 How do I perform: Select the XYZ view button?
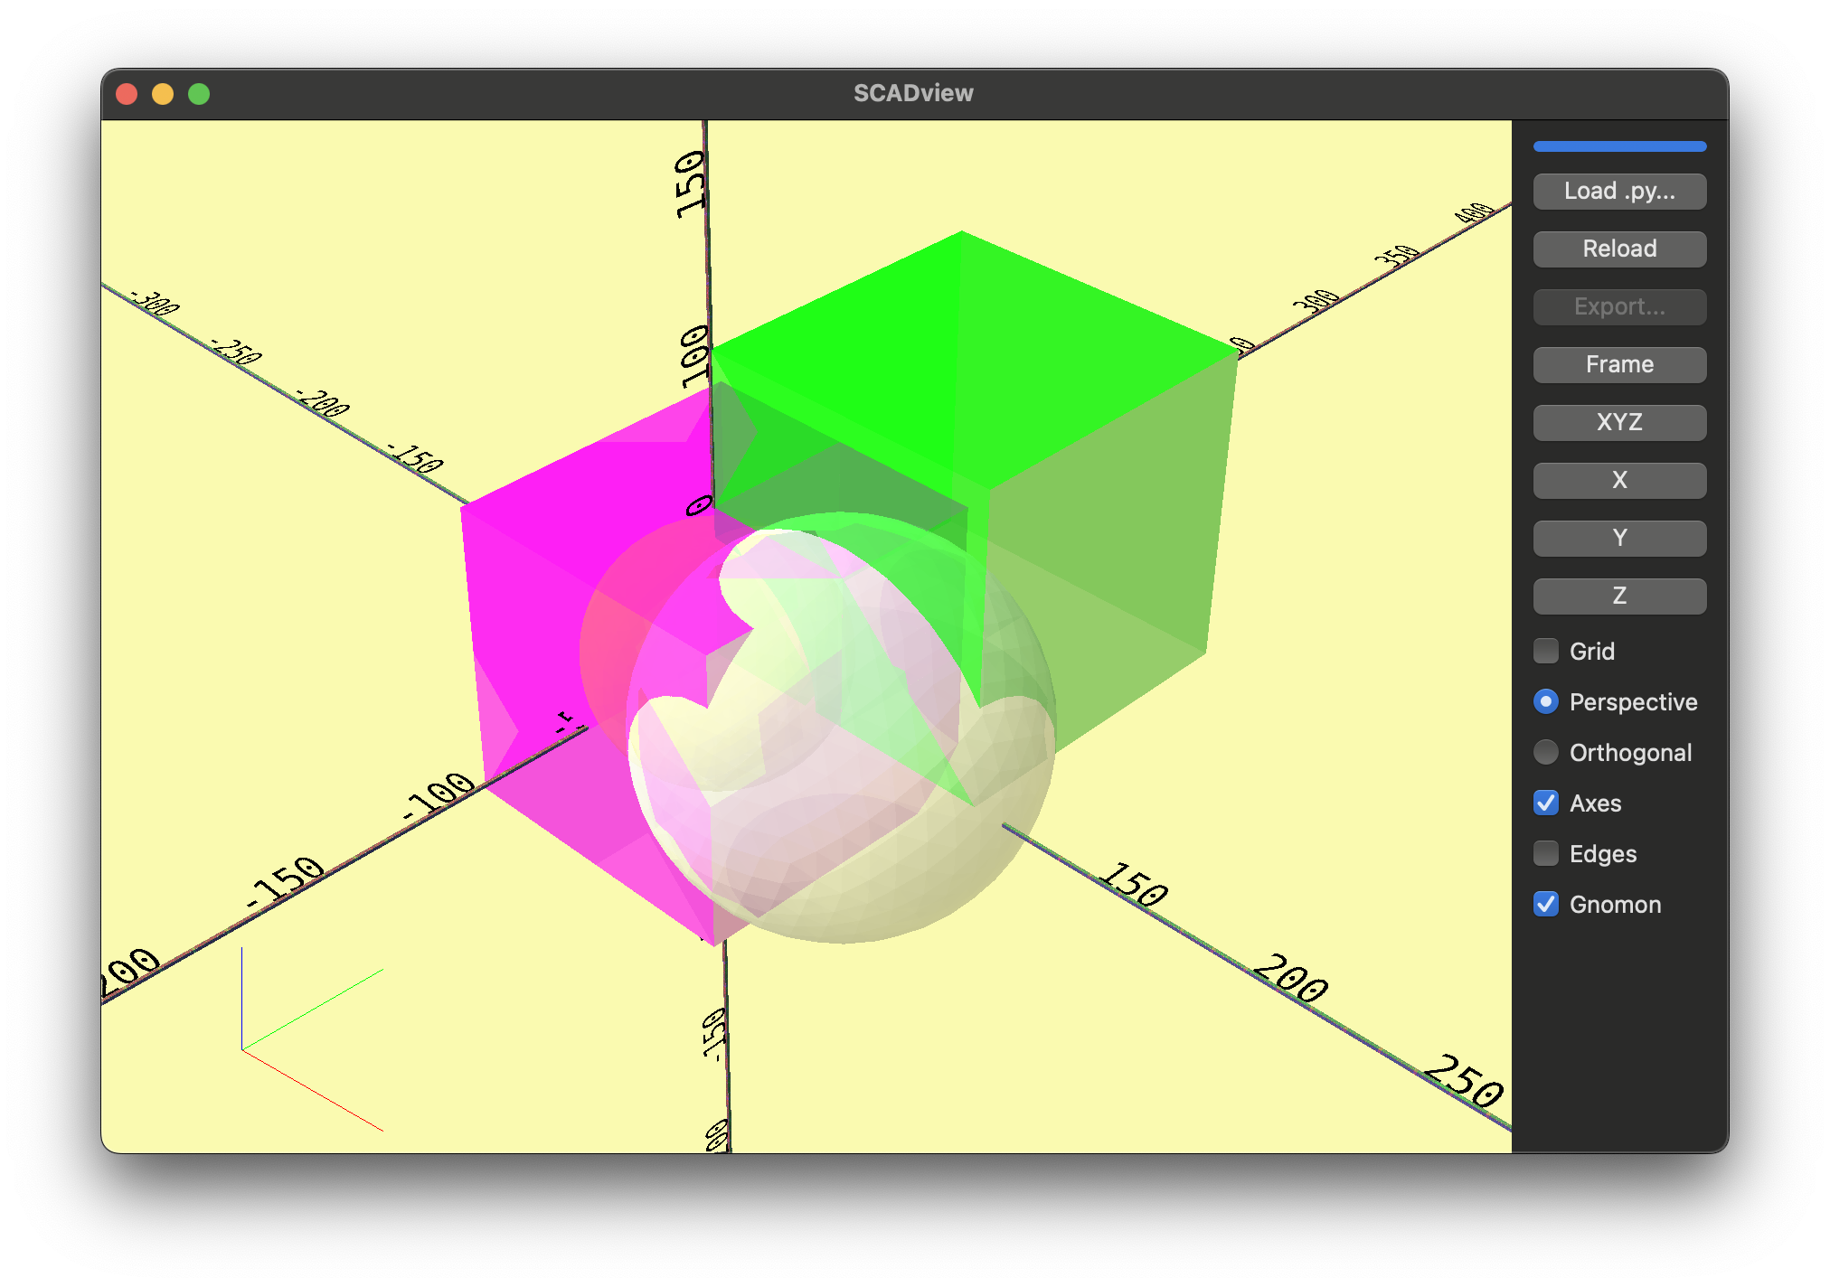point(1618,422)
